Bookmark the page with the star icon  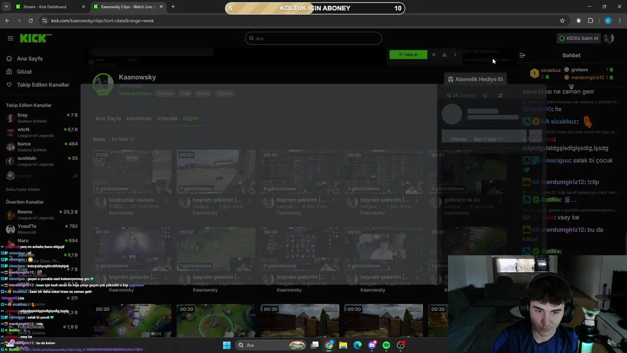562,21
